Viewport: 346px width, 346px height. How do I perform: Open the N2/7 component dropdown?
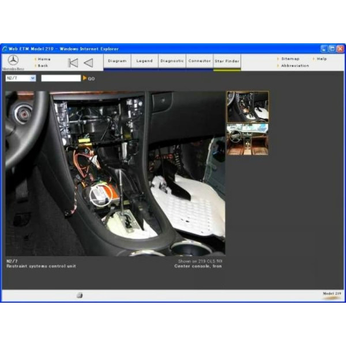pyautogui.click(x=20, y=78)
